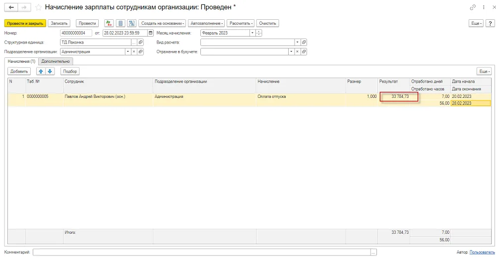Move row up with blue up arrow
The height and width of the screenshot is (260, 496).
coord(41,72)
